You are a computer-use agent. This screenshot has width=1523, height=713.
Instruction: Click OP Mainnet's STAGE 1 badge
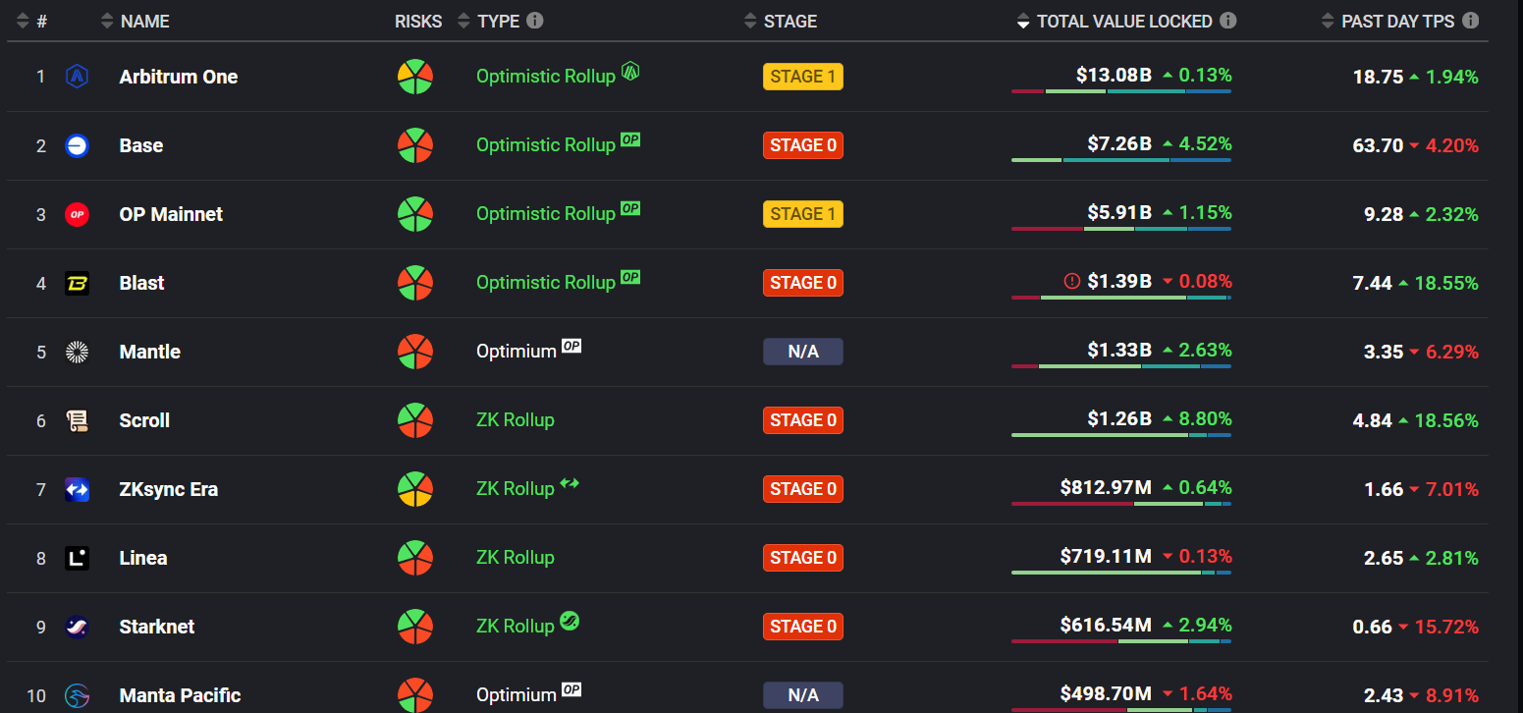(802, 214)
